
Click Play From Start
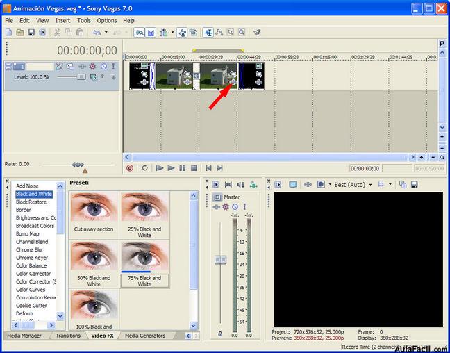(160, 168)
